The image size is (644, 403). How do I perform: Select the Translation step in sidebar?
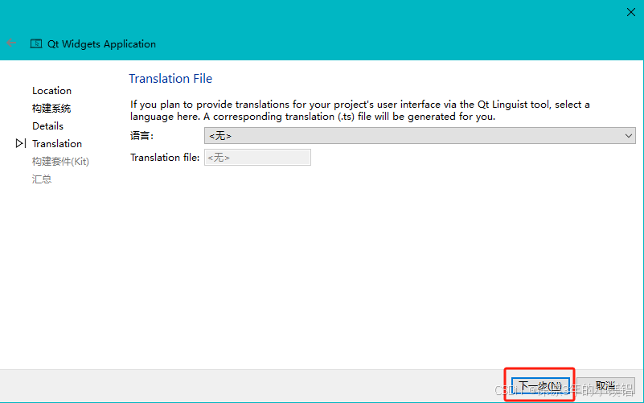coord(57,144)
